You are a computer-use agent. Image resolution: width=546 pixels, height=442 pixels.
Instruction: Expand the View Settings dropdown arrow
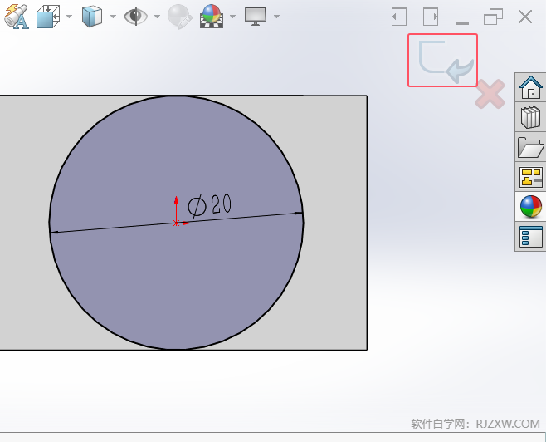(276, 17)
